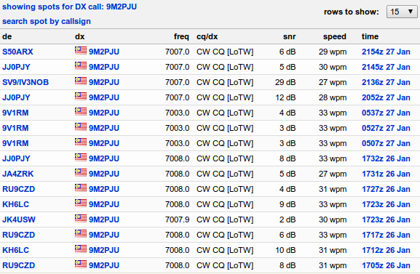
Task: Open KH6LC link in 1712z row
Action: [x=15, y=250]
